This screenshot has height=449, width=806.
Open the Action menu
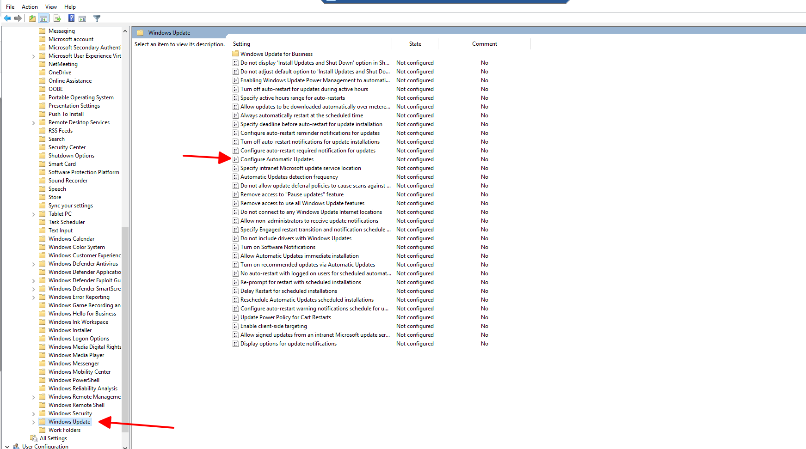click(30, 7)
